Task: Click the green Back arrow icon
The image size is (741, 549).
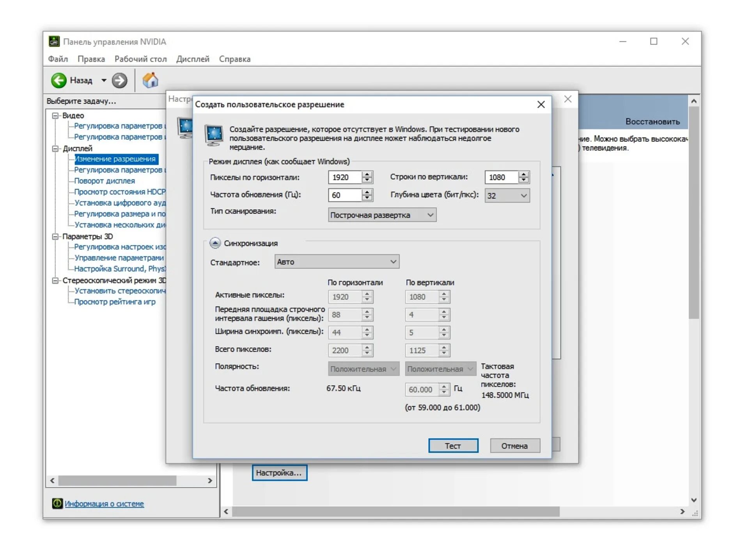Action: (59, 80)
